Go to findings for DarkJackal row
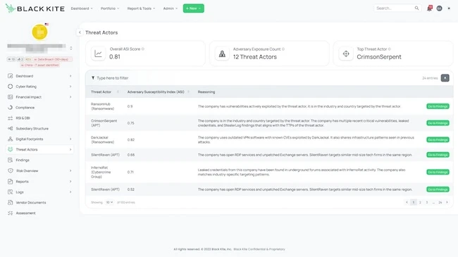The width and height of the screenshot is (458, 257). [438, 139]
